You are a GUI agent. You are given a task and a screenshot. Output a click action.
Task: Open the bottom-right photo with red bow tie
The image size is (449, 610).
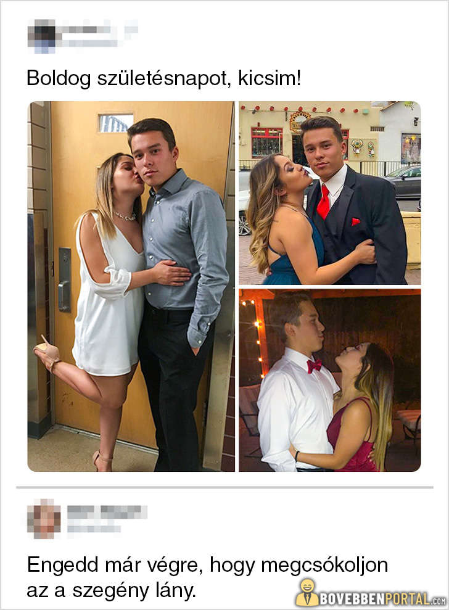pos(329,380)
